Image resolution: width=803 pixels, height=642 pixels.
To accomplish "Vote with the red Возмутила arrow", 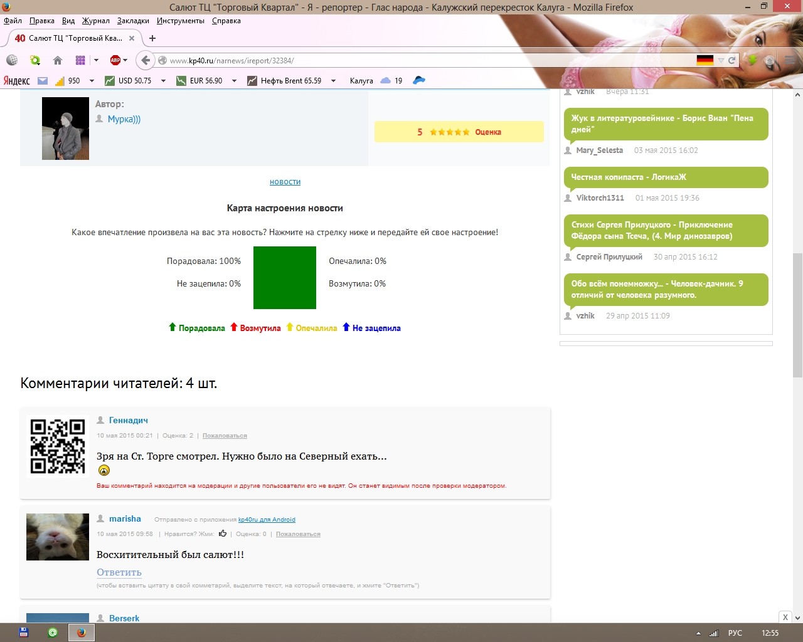I will pyautogui.click(x=234, y=327).
